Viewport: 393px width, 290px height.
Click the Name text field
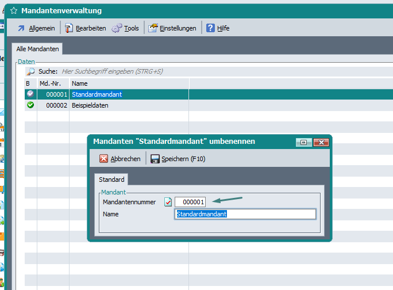pos(245,214)
